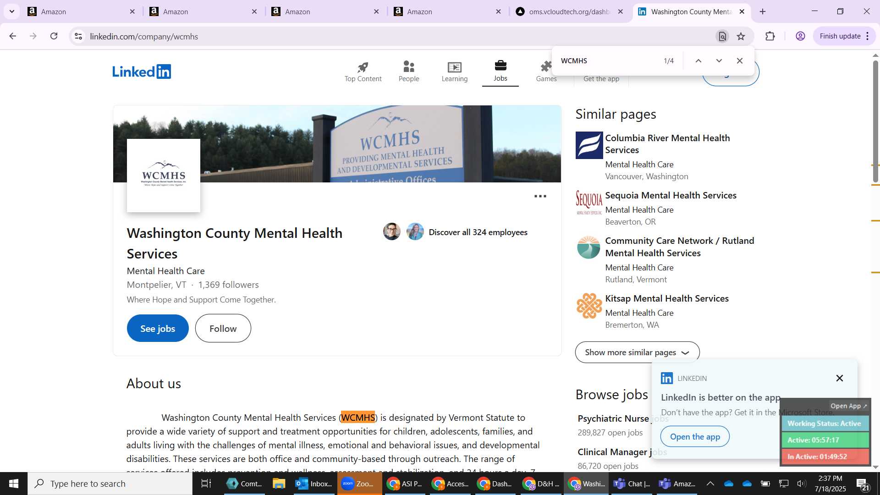This screenshot has height=495, width=880.
Task: Click the first employee profile photo
Action: pyautogui.click(x=392, y=231)
